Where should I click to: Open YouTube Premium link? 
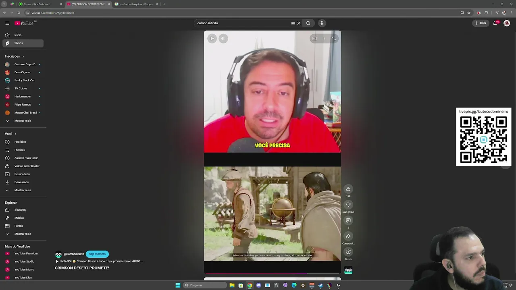[23, 253]
